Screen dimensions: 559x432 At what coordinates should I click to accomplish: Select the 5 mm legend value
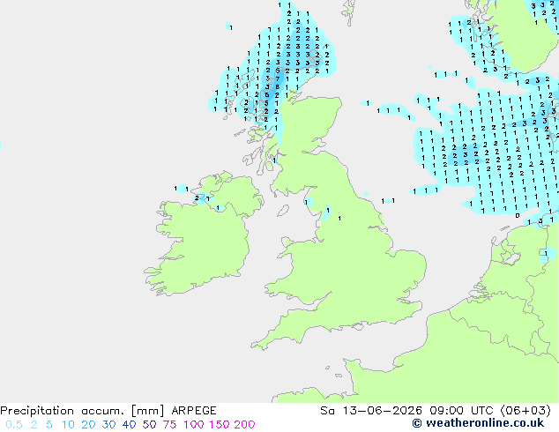(49, 425)
